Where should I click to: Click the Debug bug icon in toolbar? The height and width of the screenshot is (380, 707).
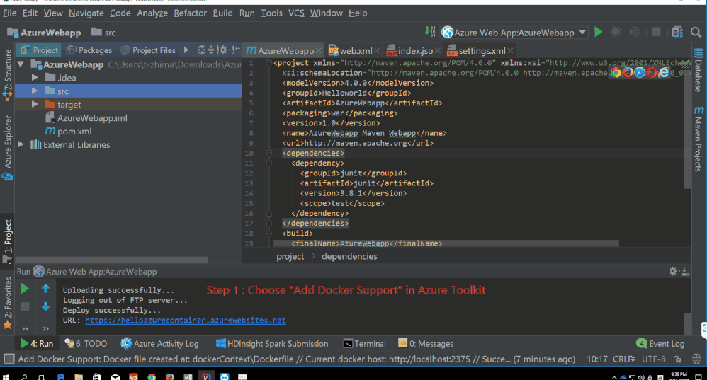coord(616,32)
